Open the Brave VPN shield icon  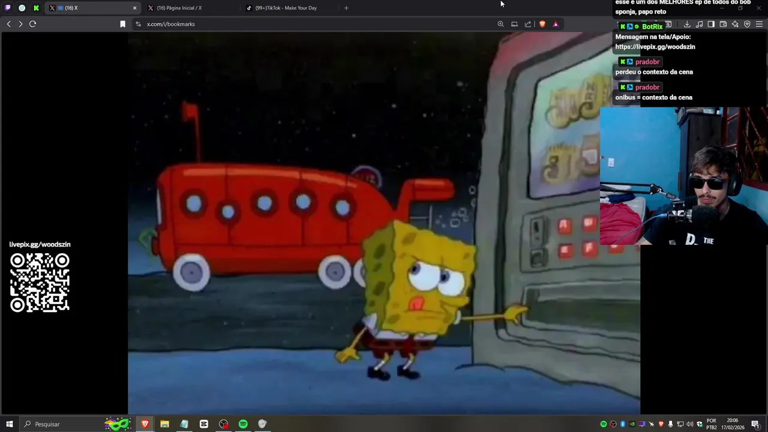(x=747, y=24)
